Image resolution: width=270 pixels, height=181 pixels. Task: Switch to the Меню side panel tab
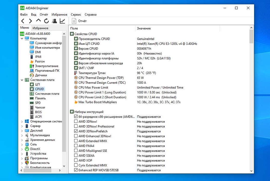(25, 28)
